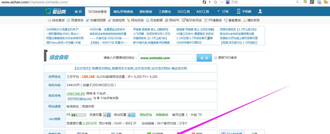Click the 世界排名 row label

[55, 77]
